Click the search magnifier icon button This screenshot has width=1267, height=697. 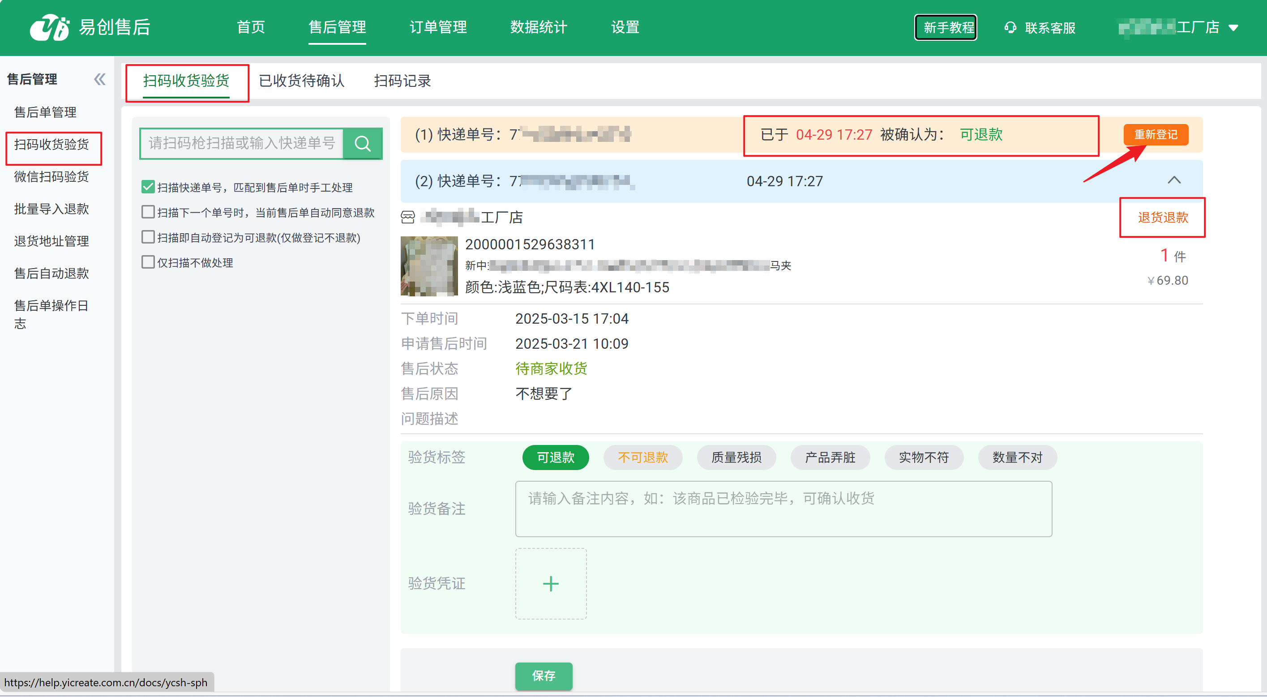pyautogui.click(x=363, y=143)
